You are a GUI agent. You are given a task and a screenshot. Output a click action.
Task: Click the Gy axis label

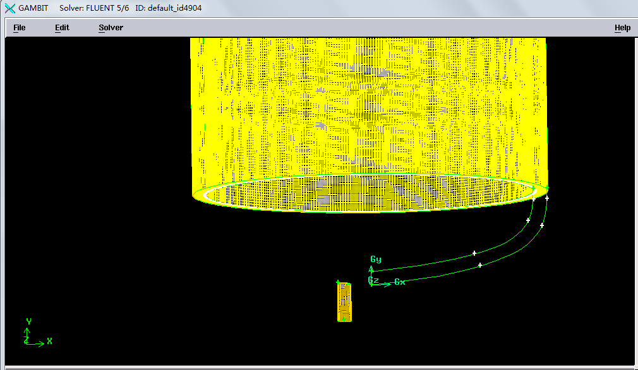[x=376, y=260]
